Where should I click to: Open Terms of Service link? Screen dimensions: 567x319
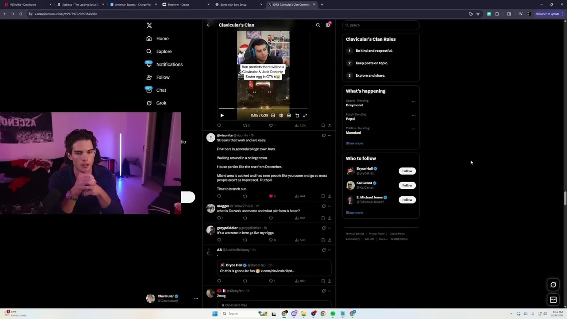[355, 233]
